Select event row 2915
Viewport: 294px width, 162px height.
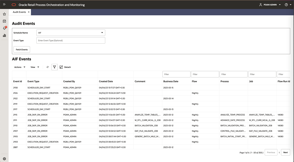[x=151, y=115]
